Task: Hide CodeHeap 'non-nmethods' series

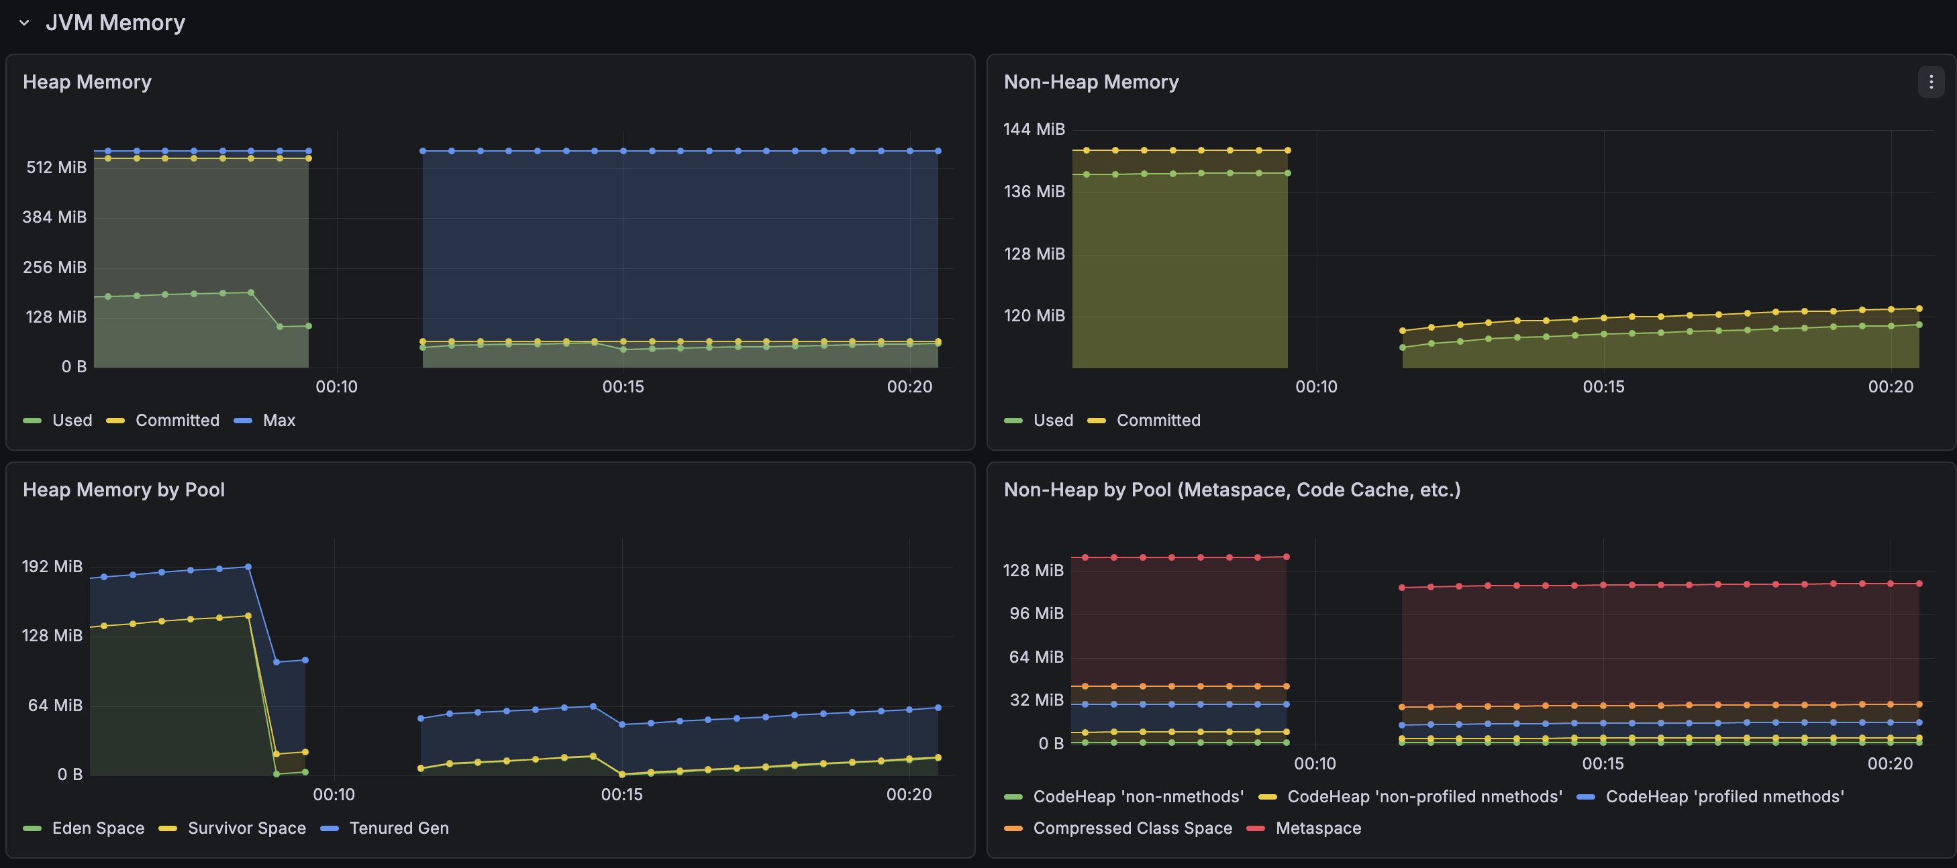Action: (1139, 797)
